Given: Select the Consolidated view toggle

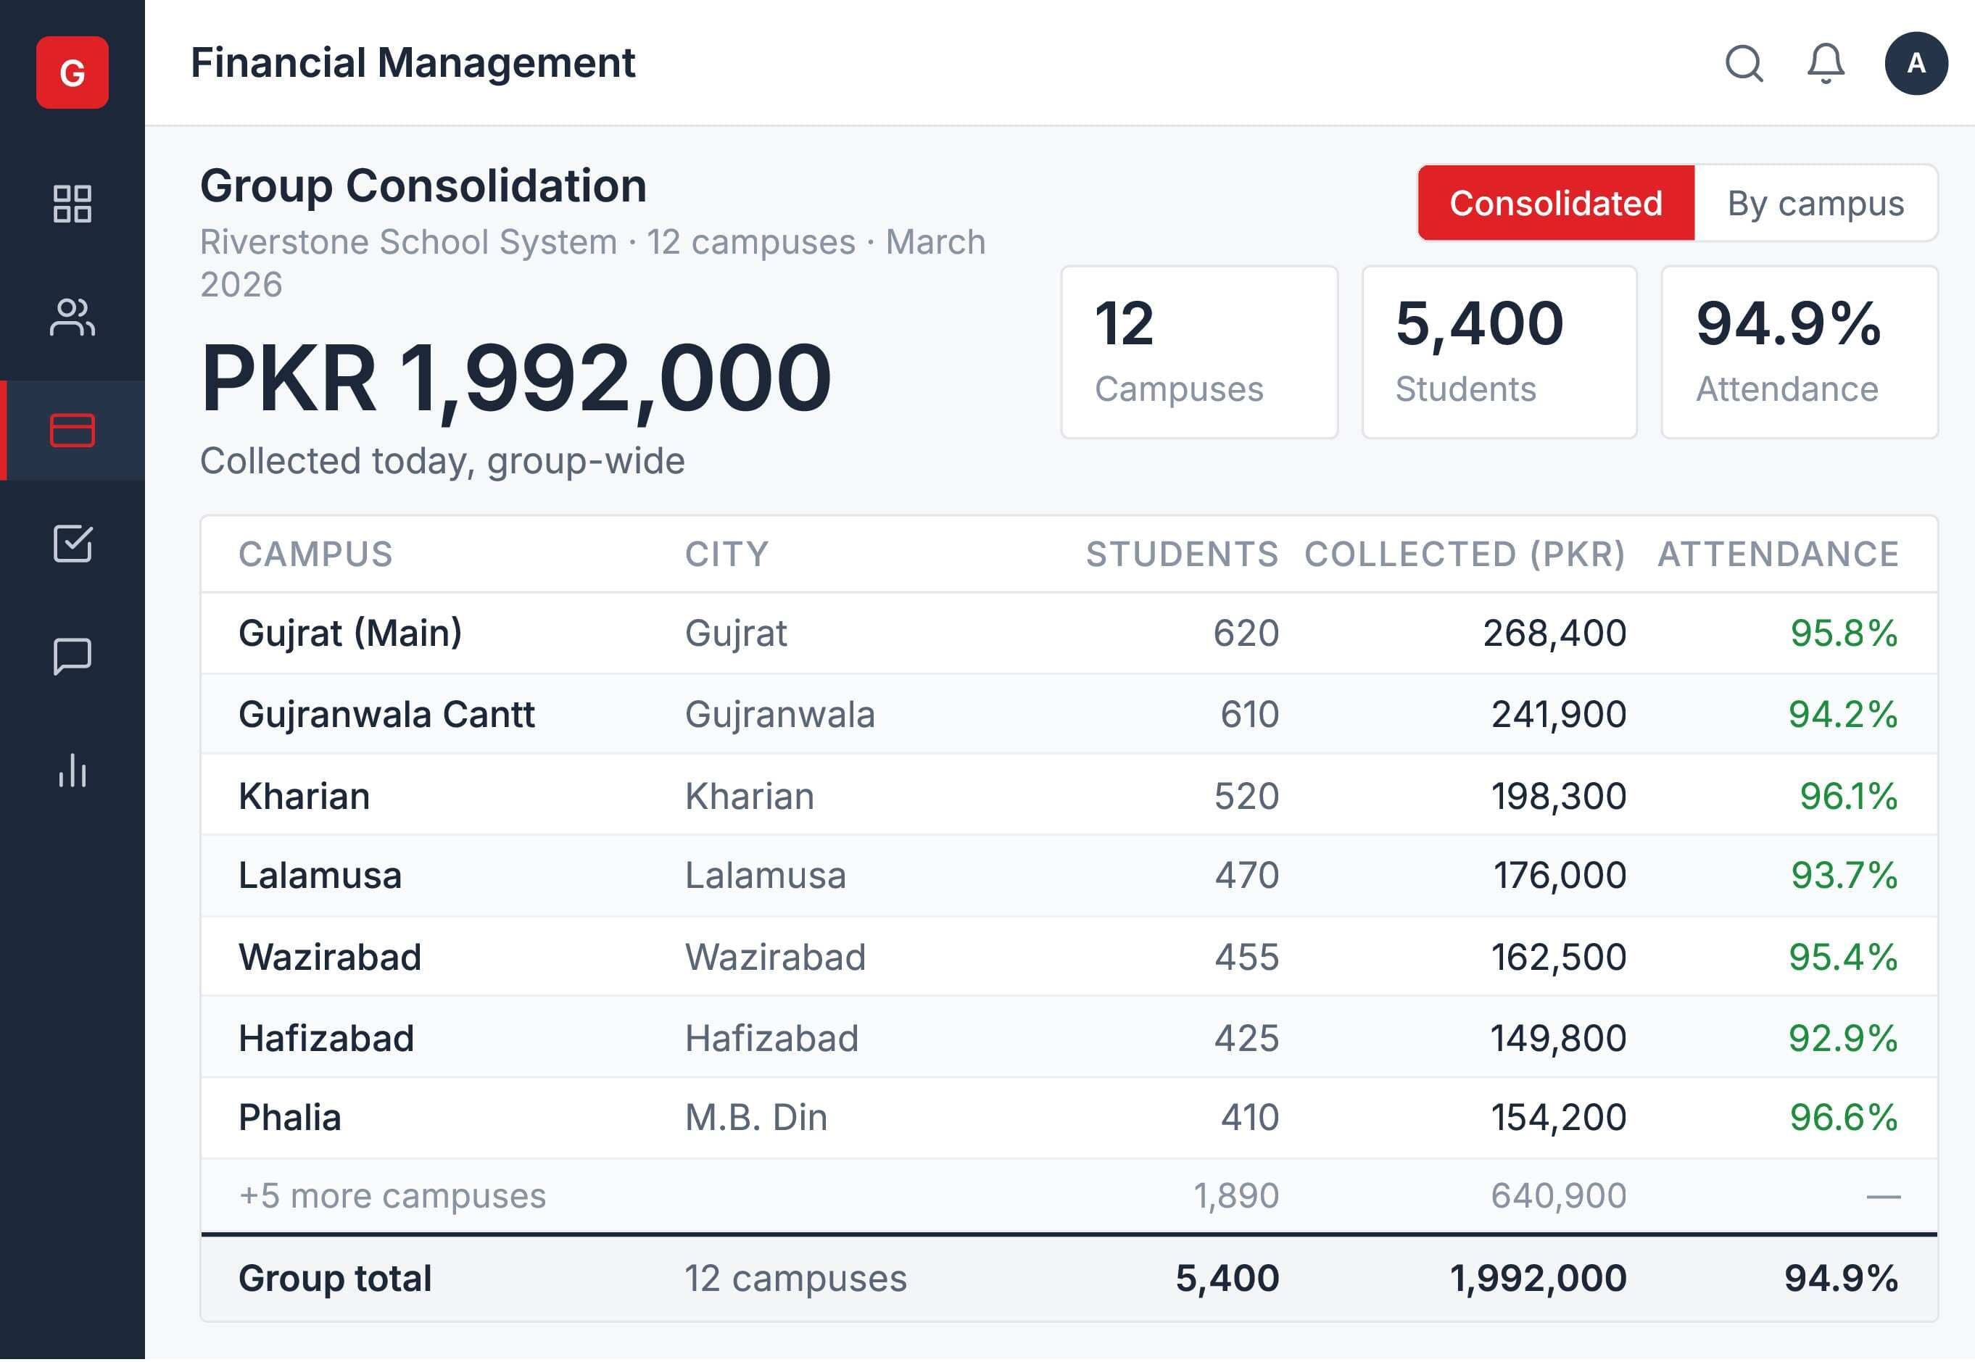Looking at the screenshot, I should [x=1555, y=203].
